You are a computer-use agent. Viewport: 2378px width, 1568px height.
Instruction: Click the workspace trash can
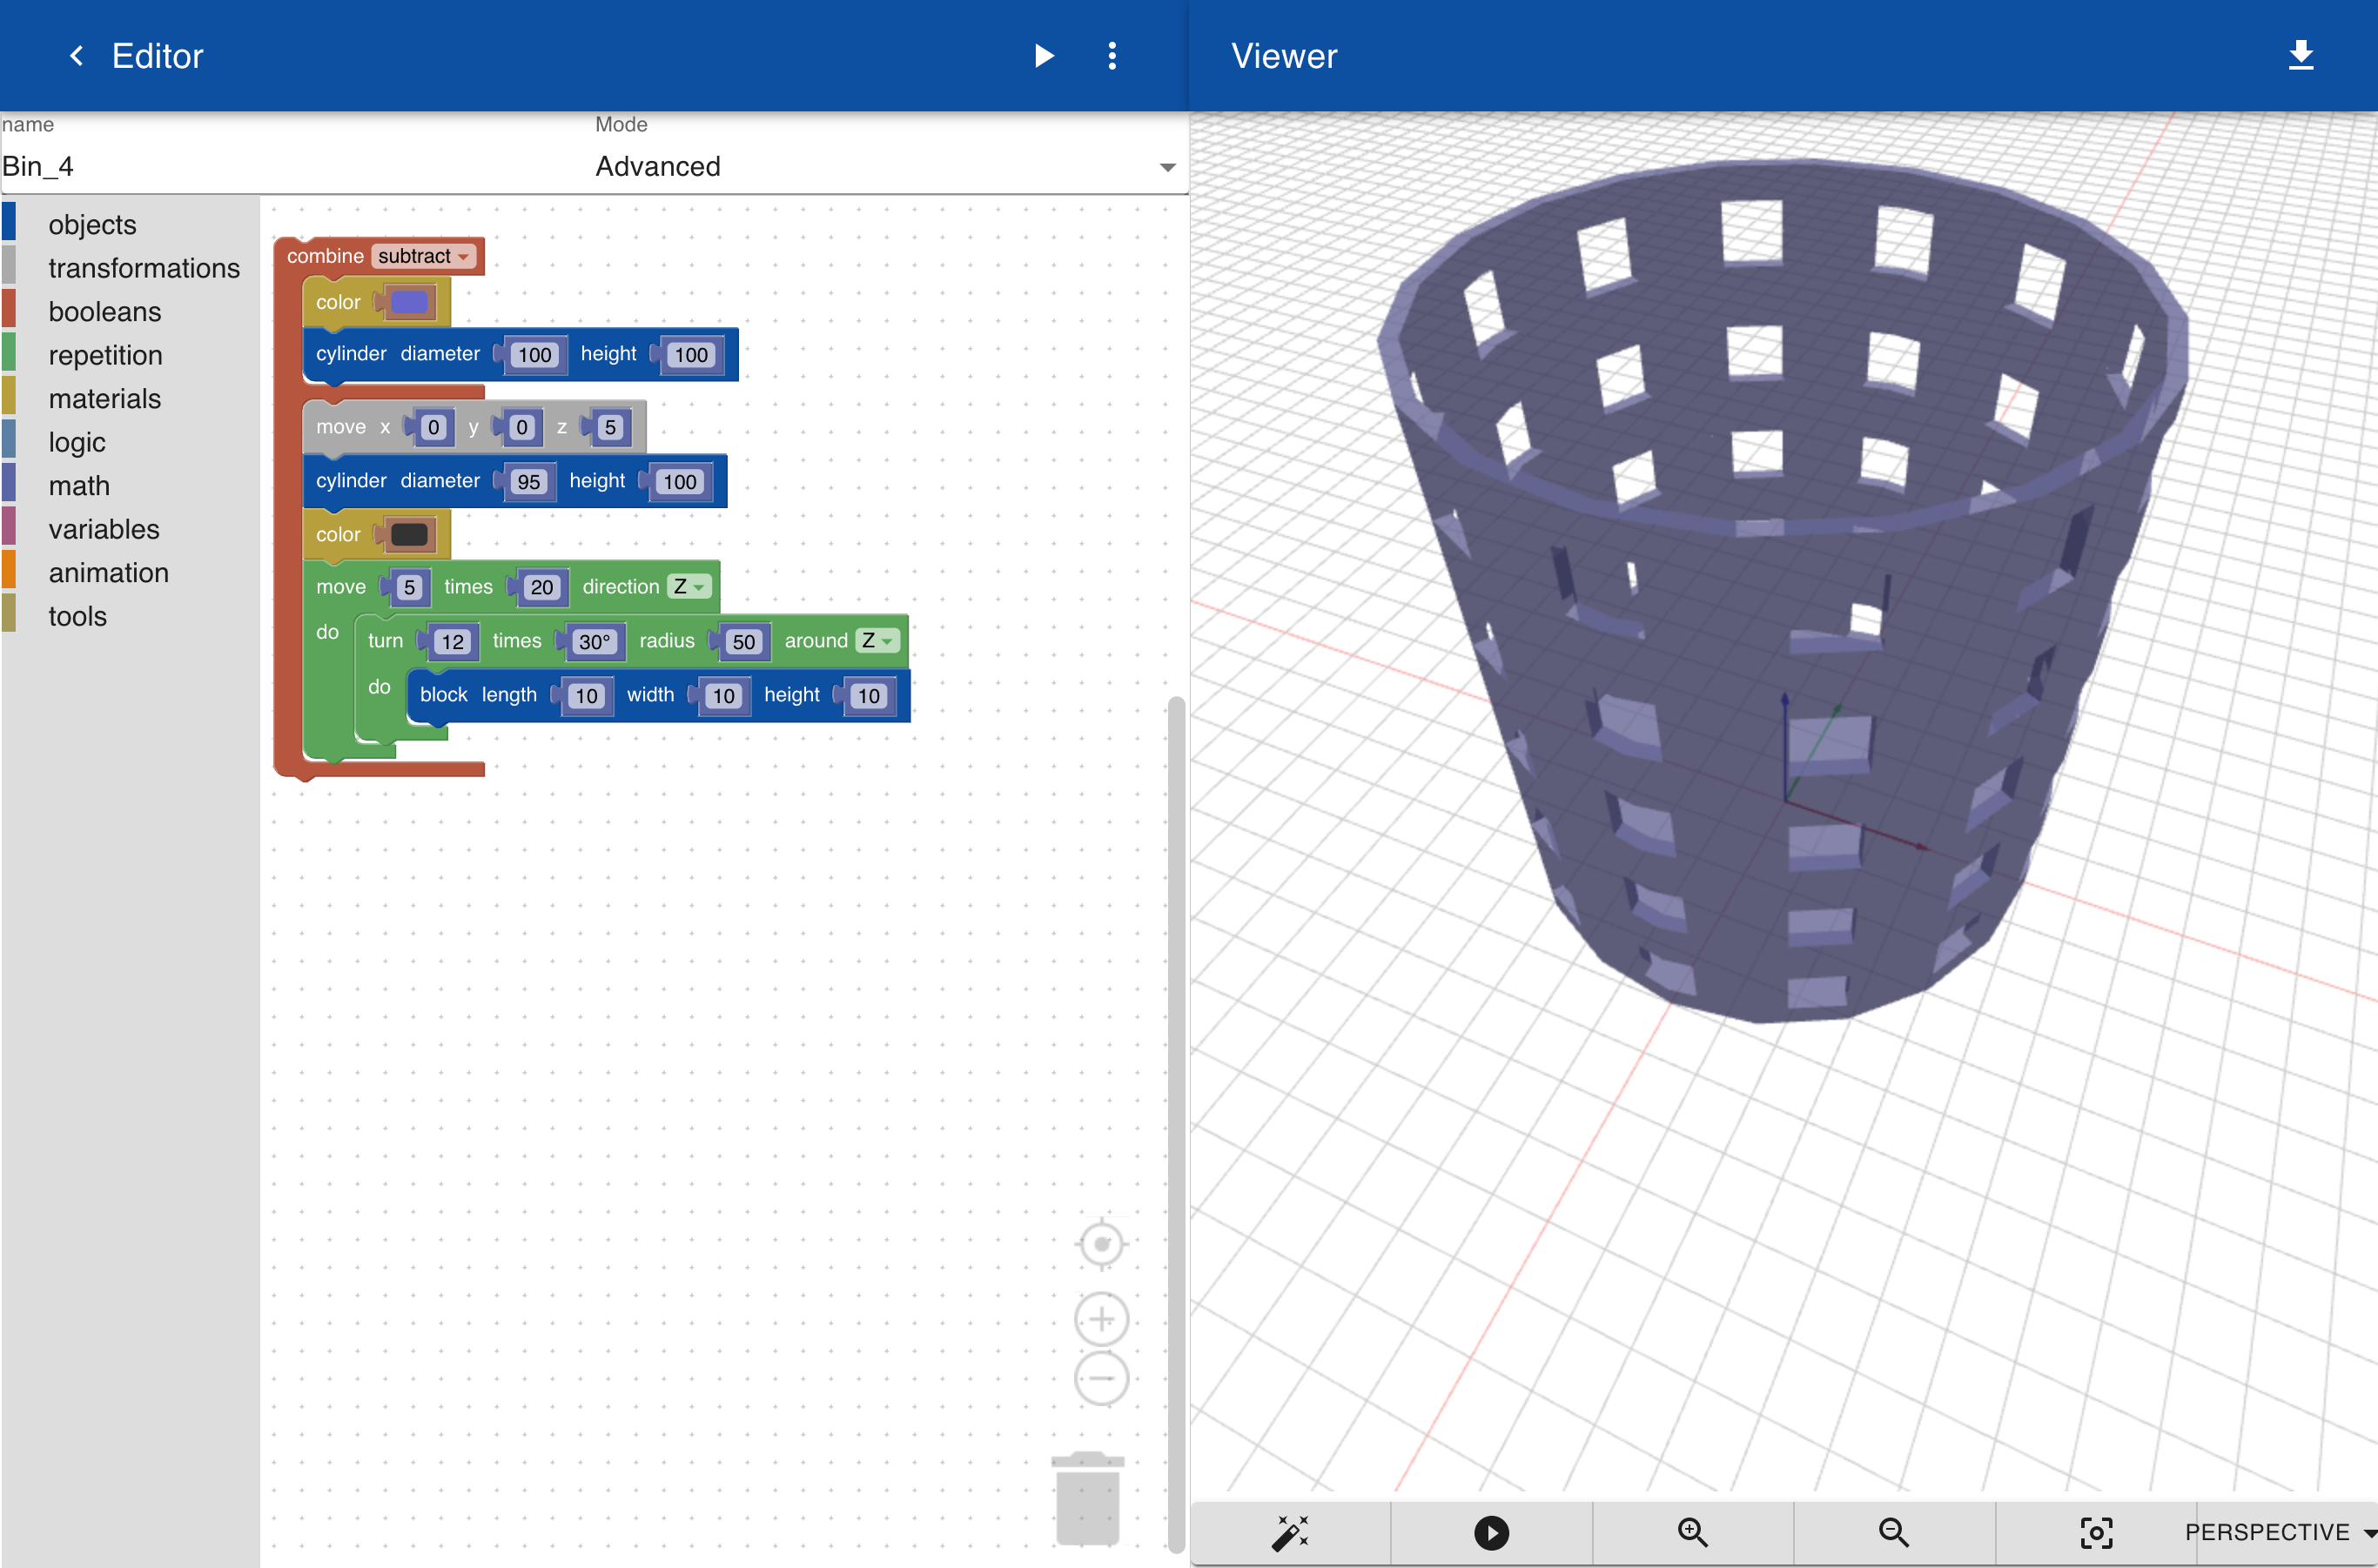(x=1087, y=1498)
